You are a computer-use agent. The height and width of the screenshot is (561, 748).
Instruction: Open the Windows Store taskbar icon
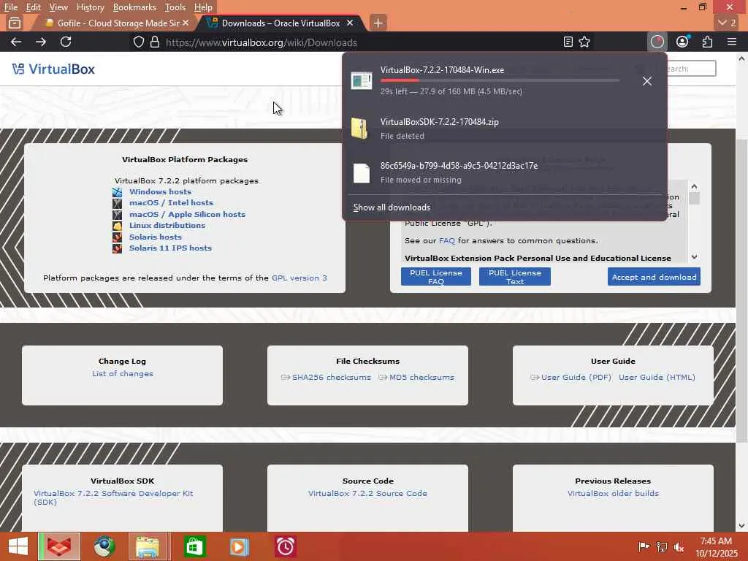(194, 546)
